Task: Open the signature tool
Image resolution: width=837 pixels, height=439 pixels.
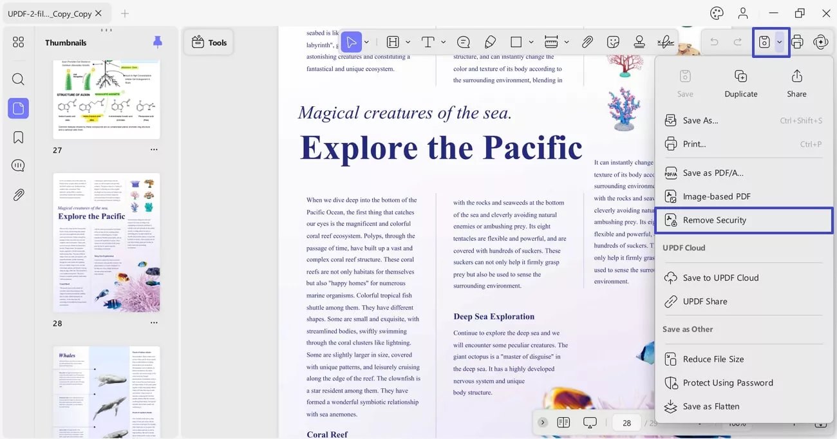Action: [x=666, y=42]
